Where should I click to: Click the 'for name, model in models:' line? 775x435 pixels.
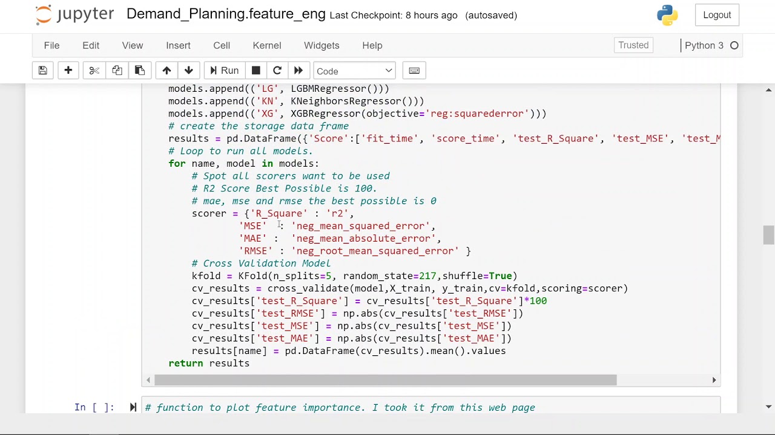click(x=243, y=163)
